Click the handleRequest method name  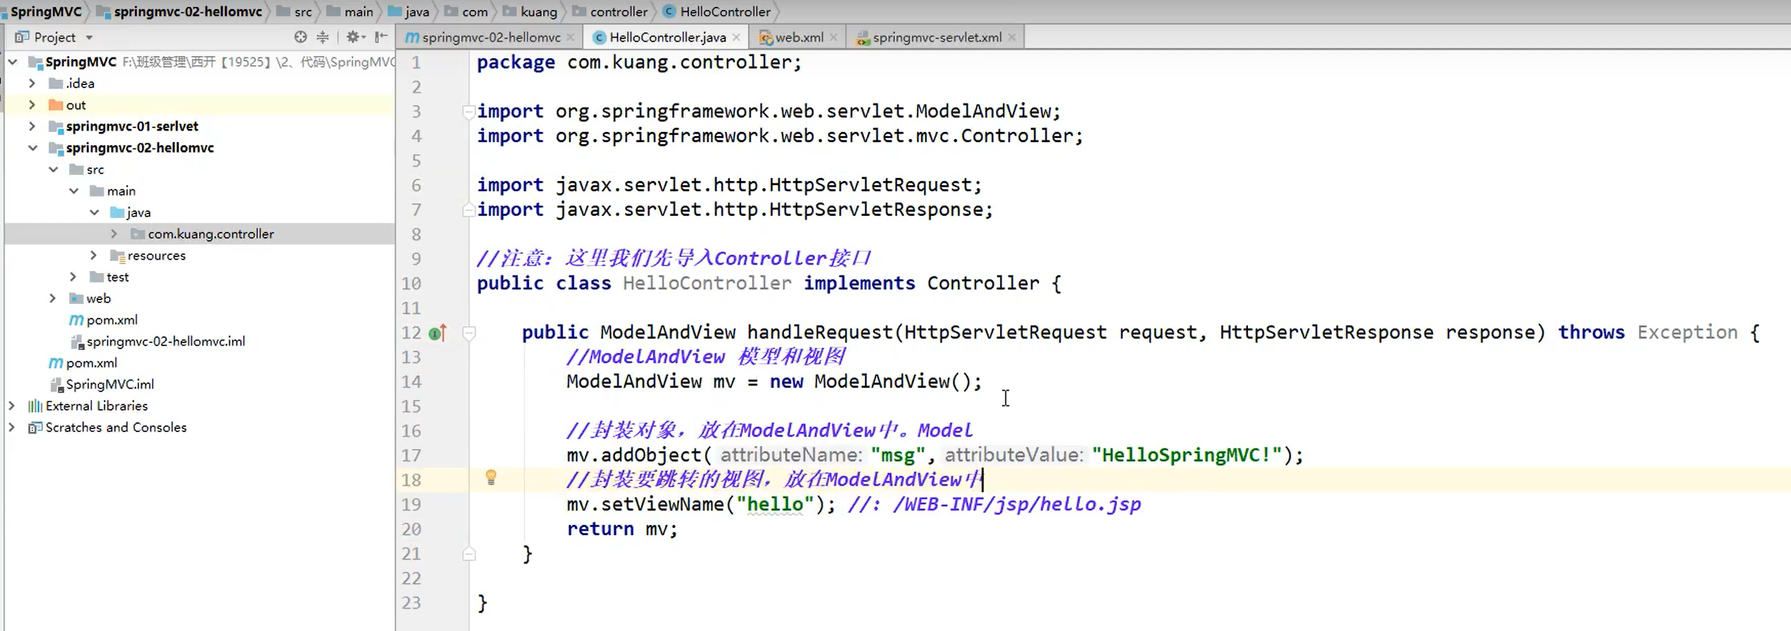pos(819,332)
